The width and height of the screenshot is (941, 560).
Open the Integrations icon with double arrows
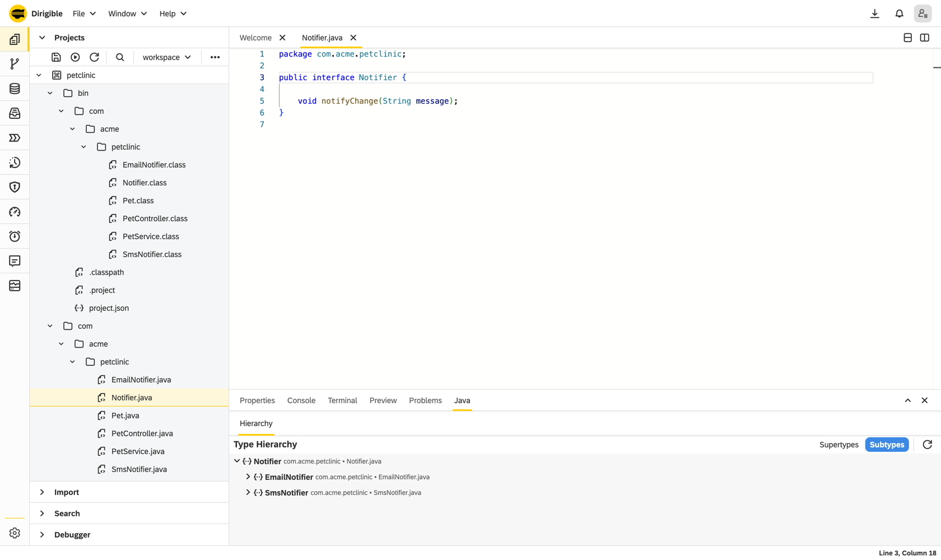pyautogui.click(x=15, y=138)
